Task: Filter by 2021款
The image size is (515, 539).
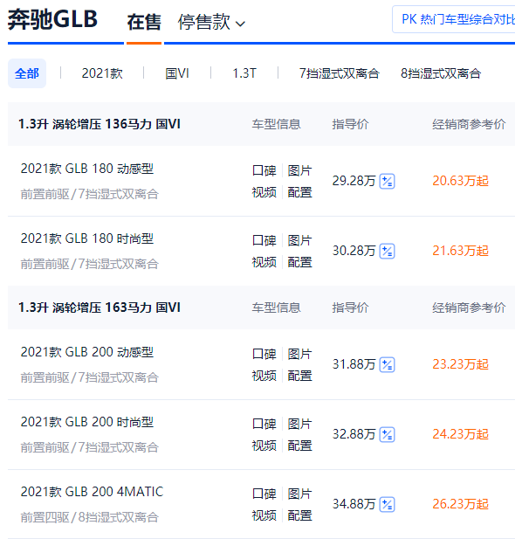Action: (x=102, y=73)
